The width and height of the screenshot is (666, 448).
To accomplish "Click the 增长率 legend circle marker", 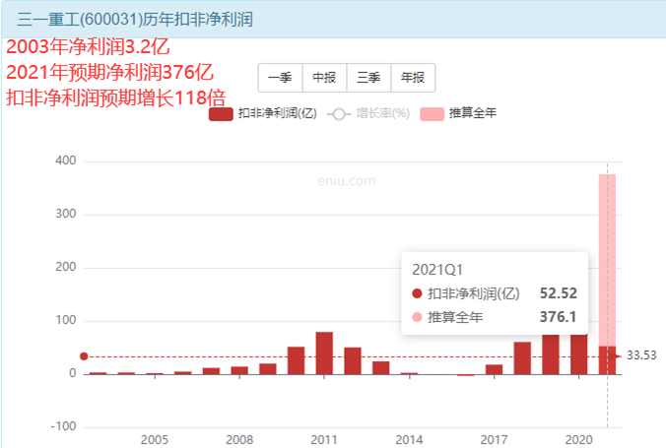I will click(x=339, y=114).
